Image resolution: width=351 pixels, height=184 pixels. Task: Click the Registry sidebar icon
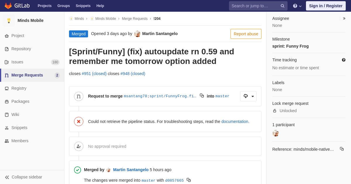[x=7, y=88]
